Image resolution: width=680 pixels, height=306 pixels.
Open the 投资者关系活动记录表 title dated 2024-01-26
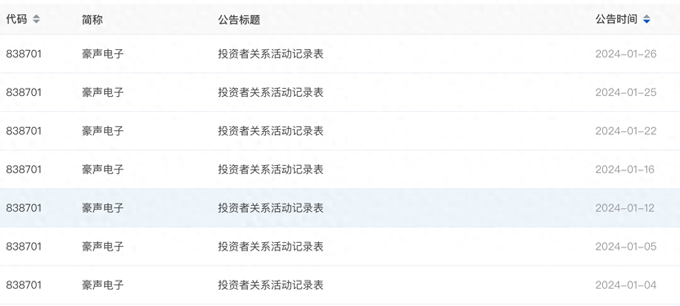(x=270, y=54)
